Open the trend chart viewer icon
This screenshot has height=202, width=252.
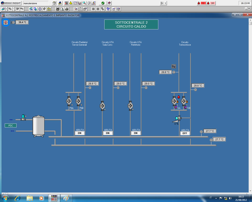(75, 3)
